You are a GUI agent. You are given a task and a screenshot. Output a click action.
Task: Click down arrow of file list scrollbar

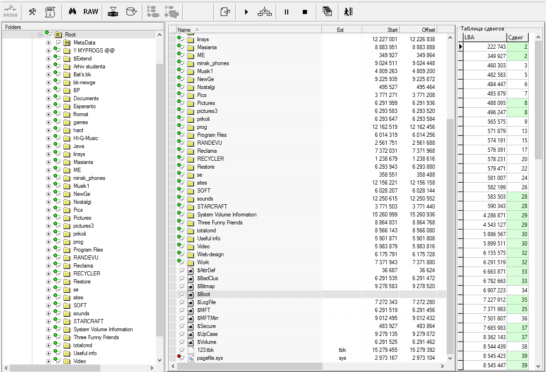(450, 358)
